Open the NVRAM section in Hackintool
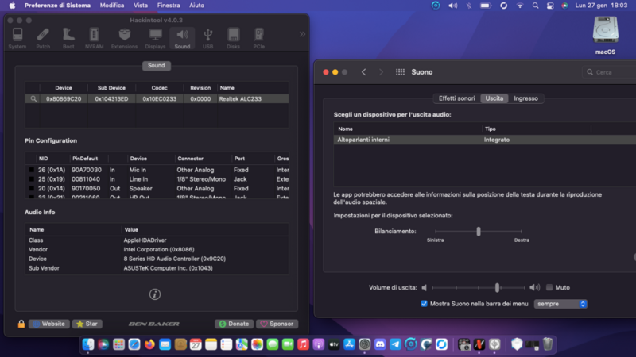Image resolution: width=636 pixels, height=357 pixels. click(94, 38)
